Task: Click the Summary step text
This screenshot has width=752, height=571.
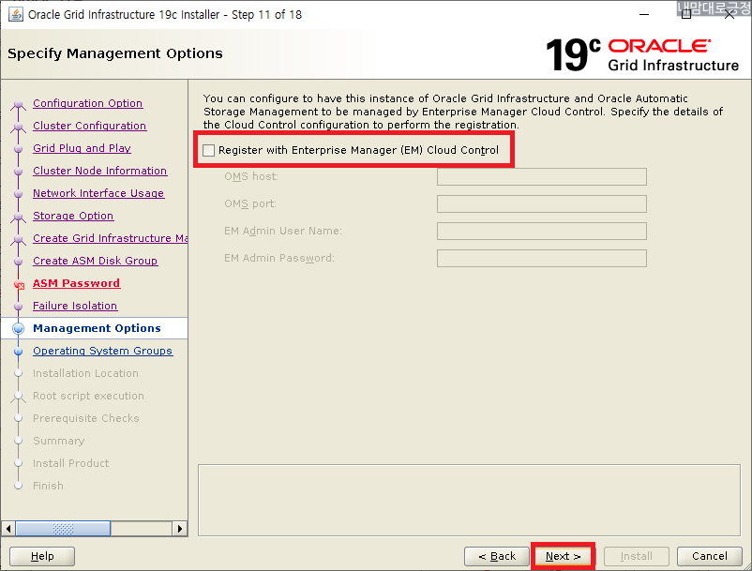Action: pos(58,441)
